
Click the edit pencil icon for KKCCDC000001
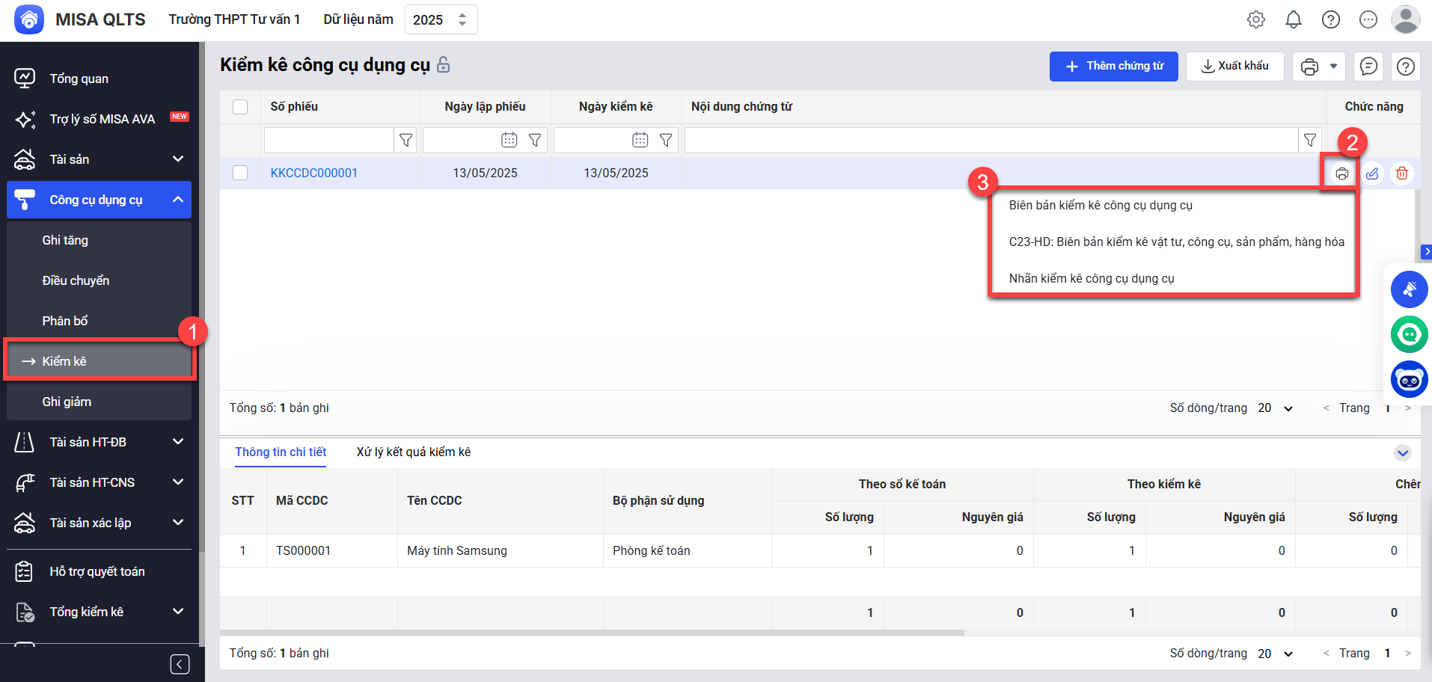[x=1371, y=173]
